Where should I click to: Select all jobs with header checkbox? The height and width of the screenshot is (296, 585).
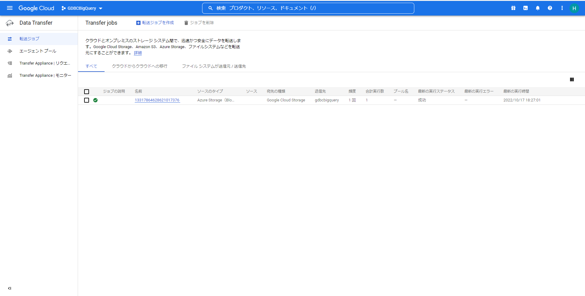click(x=87, y=91)
